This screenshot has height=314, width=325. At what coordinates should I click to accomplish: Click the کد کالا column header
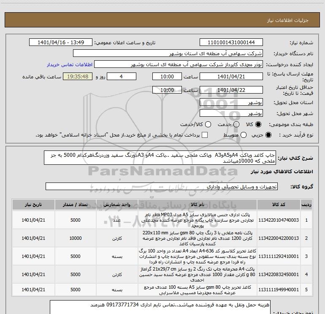pos(279,204)
